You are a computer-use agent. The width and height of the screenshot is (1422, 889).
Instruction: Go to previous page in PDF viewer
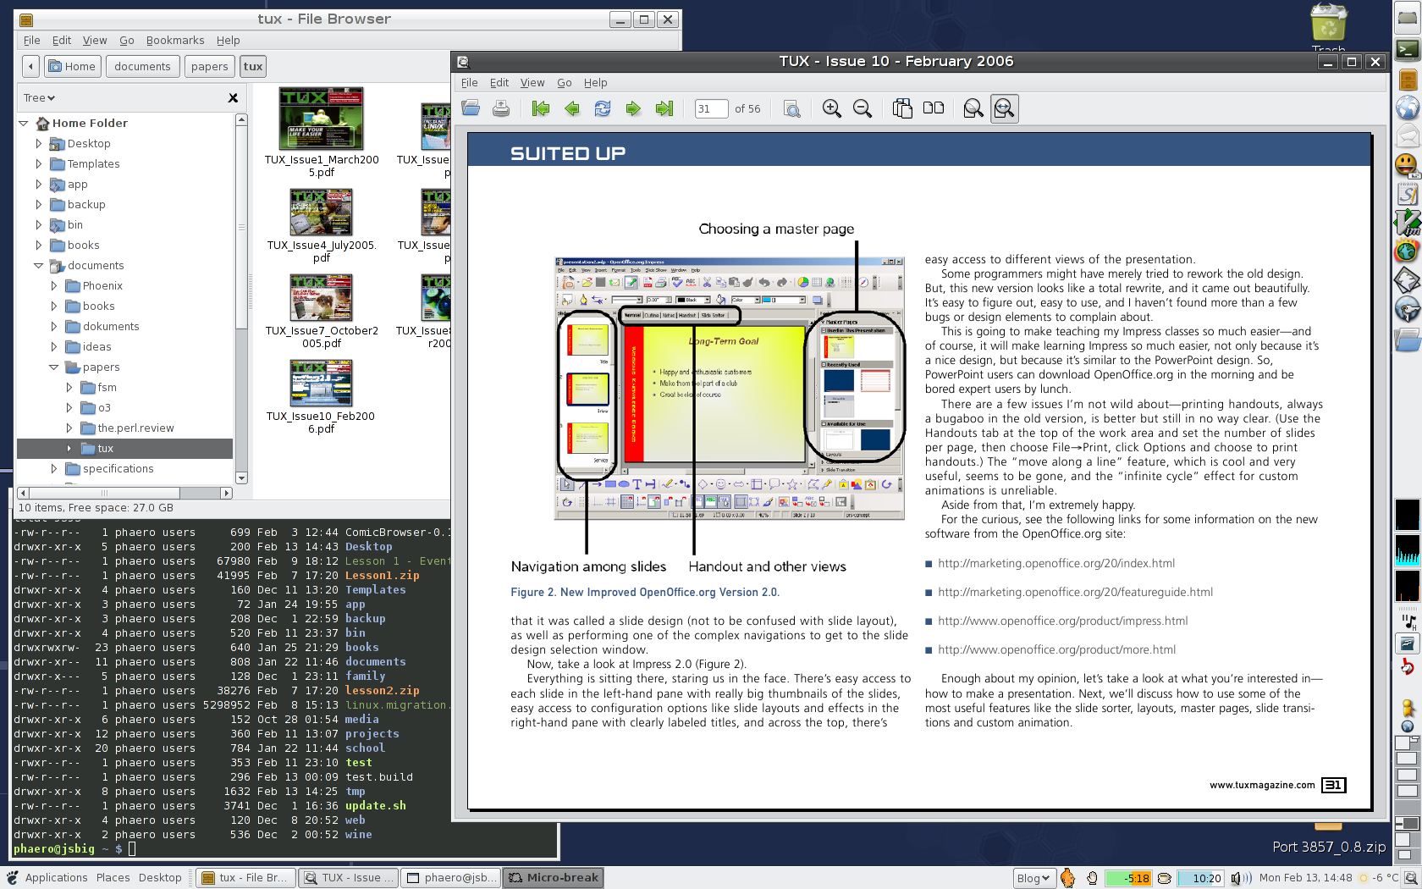coord(572,108)
